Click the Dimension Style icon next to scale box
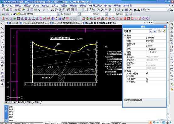The width and height of the screenshot is (174, 124). 172,10
